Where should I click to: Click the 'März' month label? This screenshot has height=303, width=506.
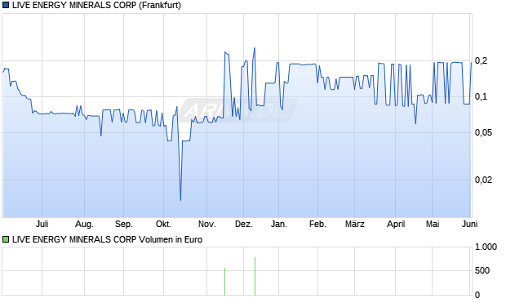pos(355,224)
